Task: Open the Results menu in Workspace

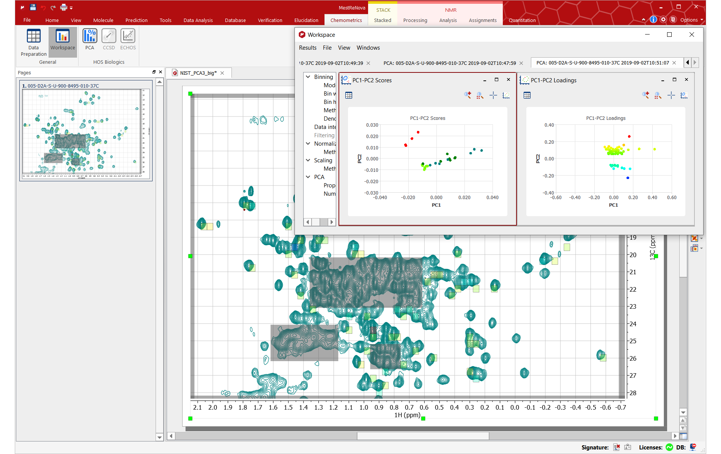Action: click(307, 48)
